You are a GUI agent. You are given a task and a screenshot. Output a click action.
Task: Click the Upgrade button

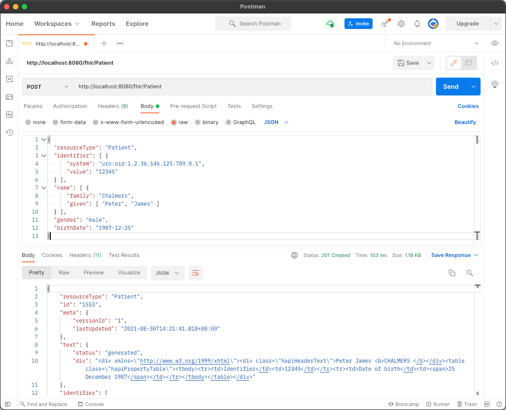[468, 24]
